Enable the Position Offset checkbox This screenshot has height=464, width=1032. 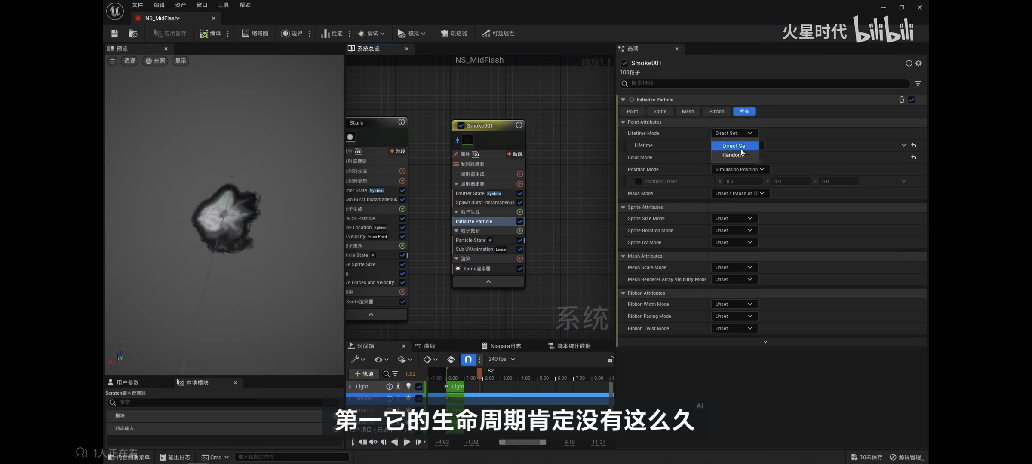[x=638, y=181]
